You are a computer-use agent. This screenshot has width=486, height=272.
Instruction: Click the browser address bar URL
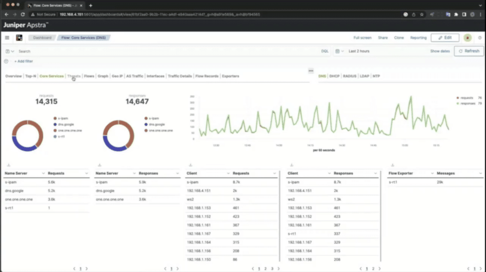(x=159, y=14)
